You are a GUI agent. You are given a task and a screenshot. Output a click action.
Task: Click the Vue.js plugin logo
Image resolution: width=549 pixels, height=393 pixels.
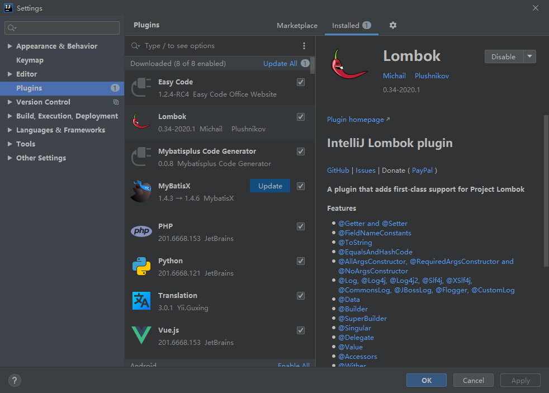141,335
